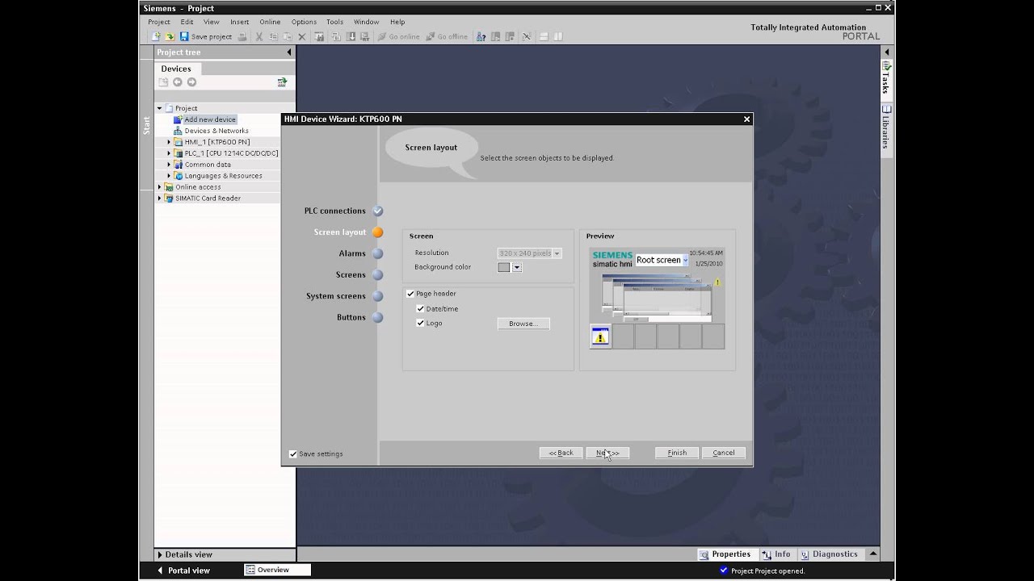Screen dimensions: 1034x581
Task: Expand the Common data folder
Action: click(x=169, y=165)
